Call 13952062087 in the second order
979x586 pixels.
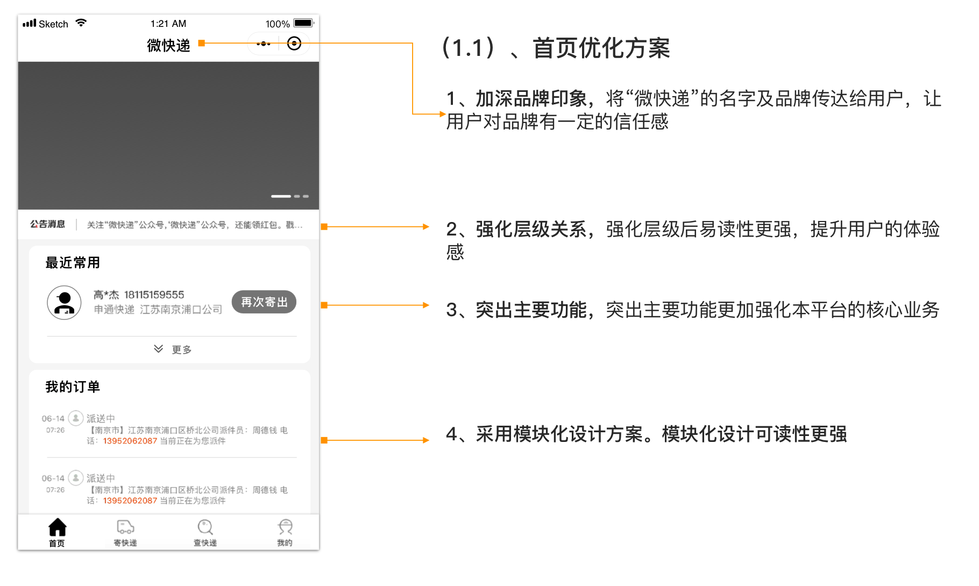click(130, 501)
